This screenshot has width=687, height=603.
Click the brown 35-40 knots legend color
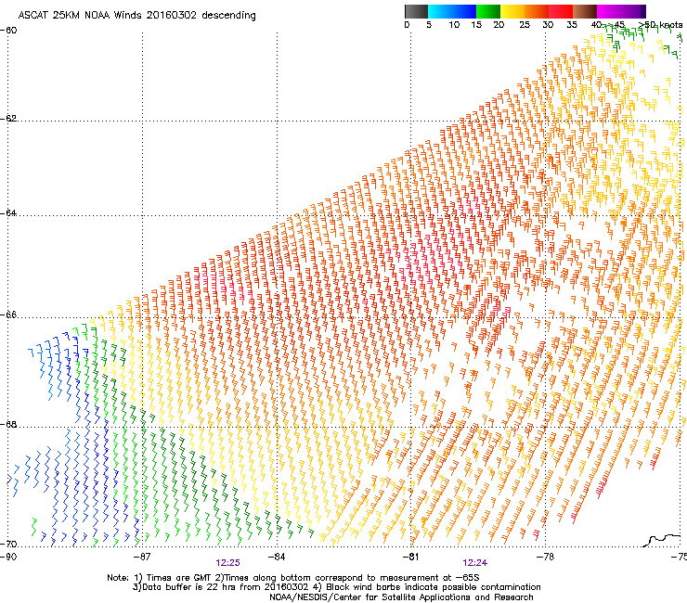(x=585, y=11)
